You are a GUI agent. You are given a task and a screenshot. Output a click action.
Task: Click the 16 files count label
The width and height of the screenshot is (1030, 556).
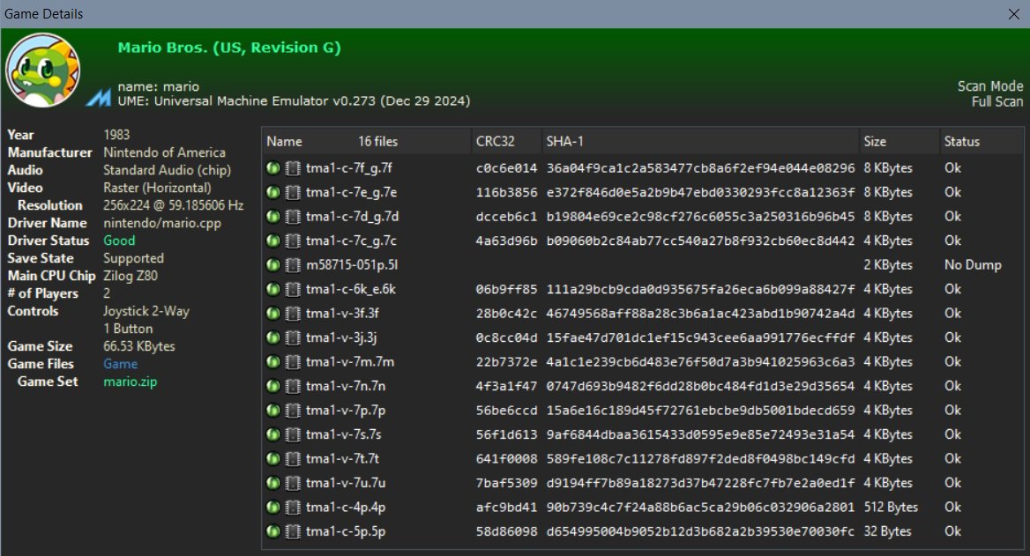point(377,141)
